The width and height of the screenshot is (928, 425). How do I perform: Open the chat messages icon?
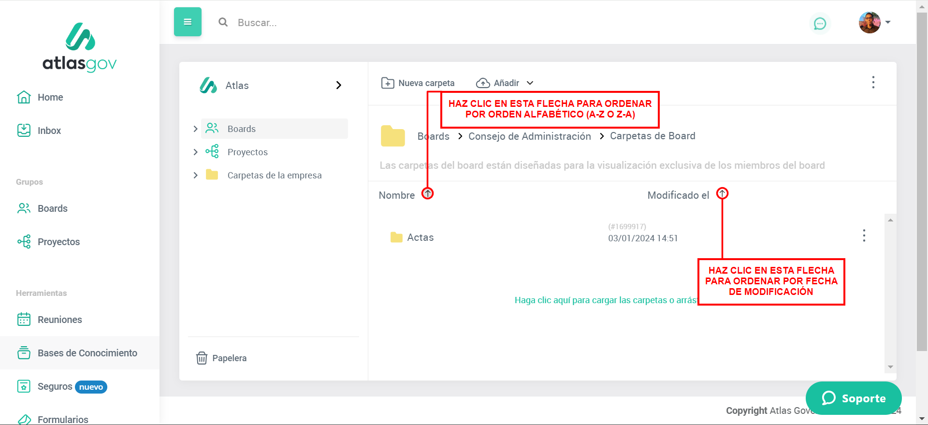[820, 23]
